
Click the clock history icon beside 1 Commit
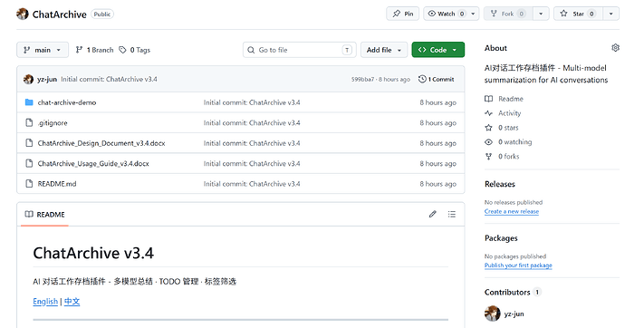pyautogui.click(x=422, y=79)
